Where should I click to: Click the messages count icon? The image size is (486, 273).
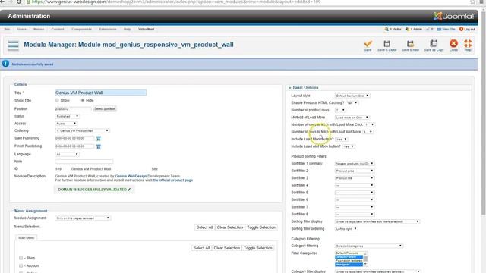pos(428,29)
